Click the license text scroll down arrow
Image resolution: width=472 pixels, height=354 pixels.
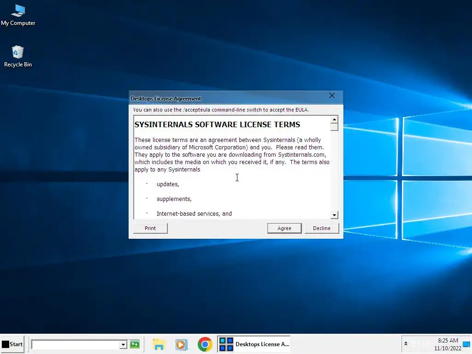[334, 215]
